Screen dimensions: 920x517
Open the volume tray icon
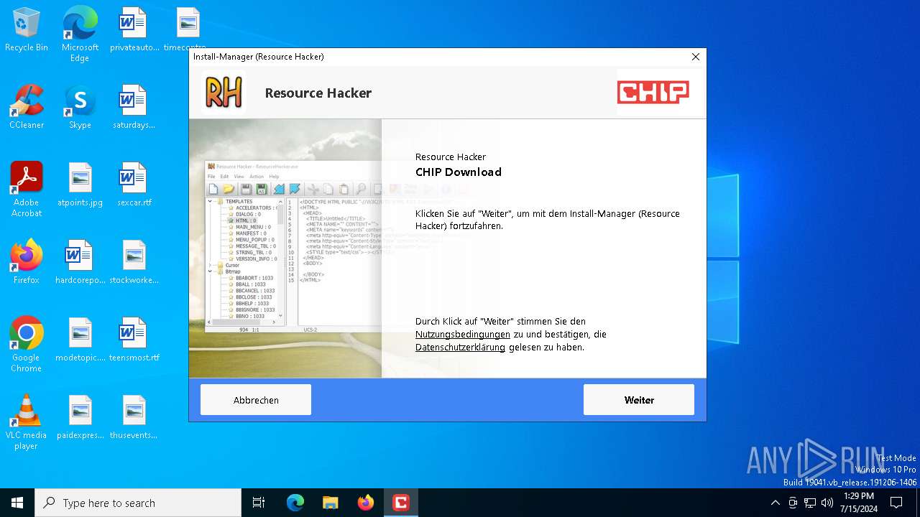coord(827,503)
